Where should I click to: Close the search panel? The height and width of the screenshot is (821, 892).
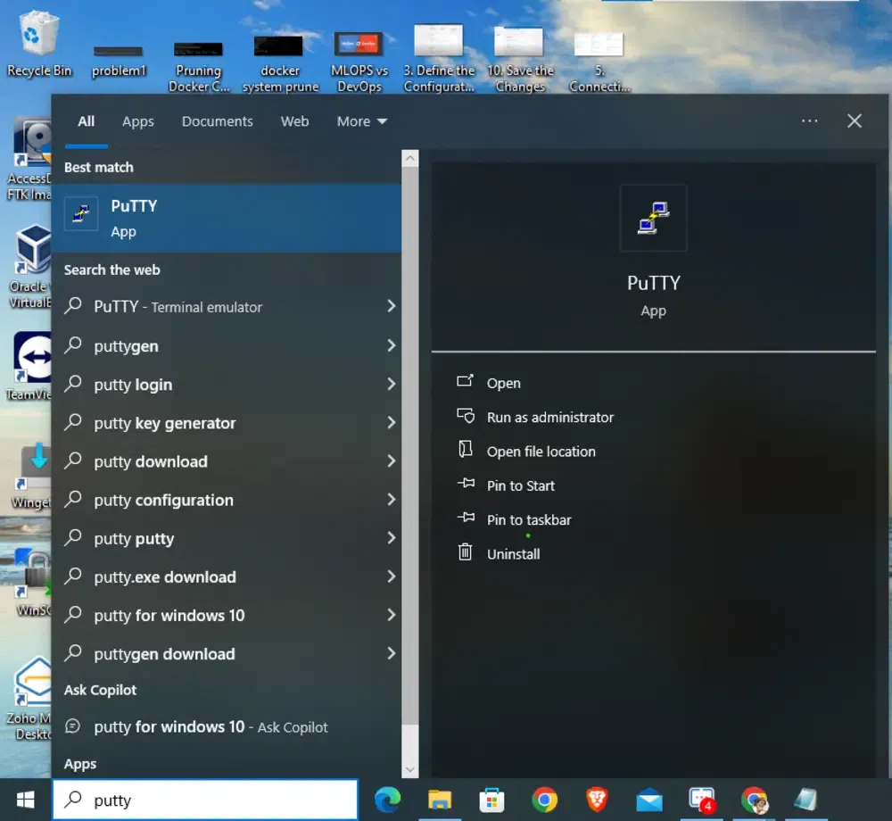tap(854, 120)
